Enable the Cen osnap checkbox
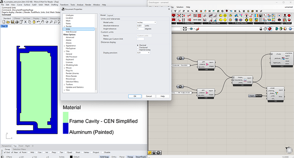The width and height of the screenshot is (294, 158). click(x=36, y=152)
